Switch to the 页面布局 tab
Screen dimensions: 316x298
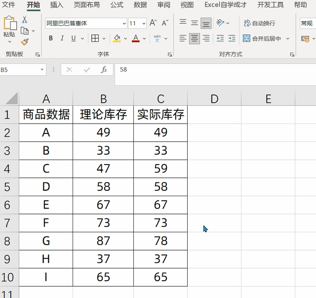[87, 4]
